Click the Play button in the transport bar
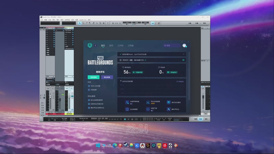 [x=129, y=119]
